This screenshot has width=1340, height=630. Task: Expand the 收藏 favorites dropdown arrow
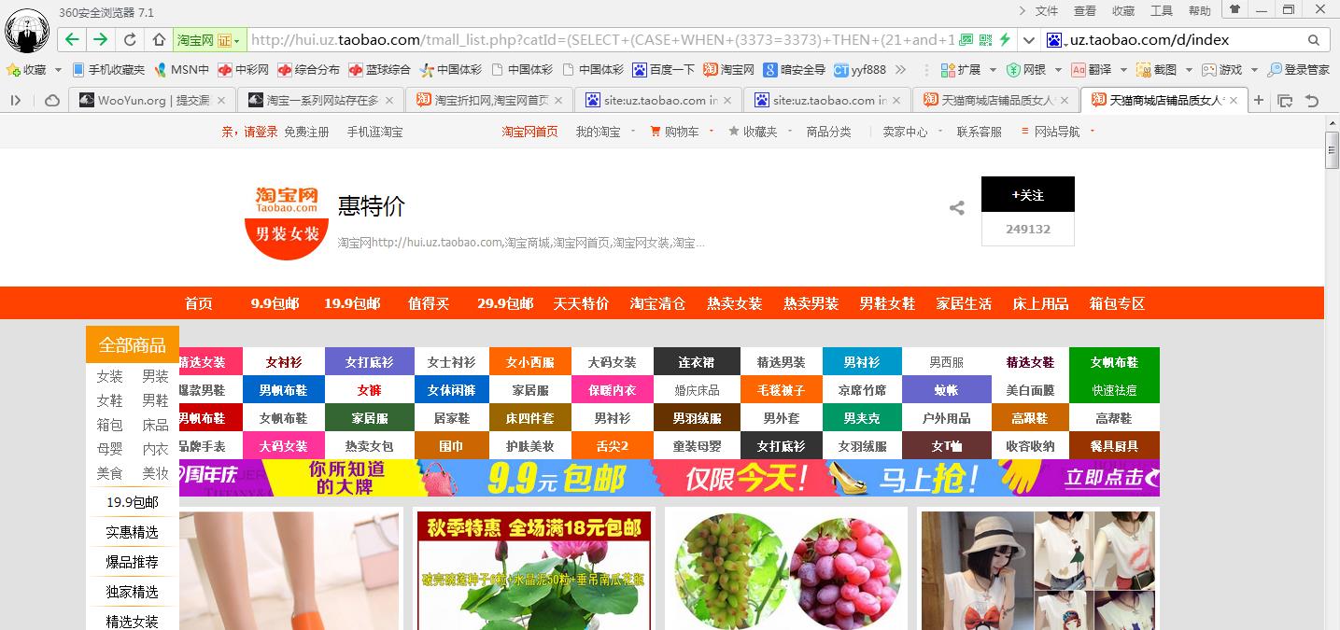[58, 70]
